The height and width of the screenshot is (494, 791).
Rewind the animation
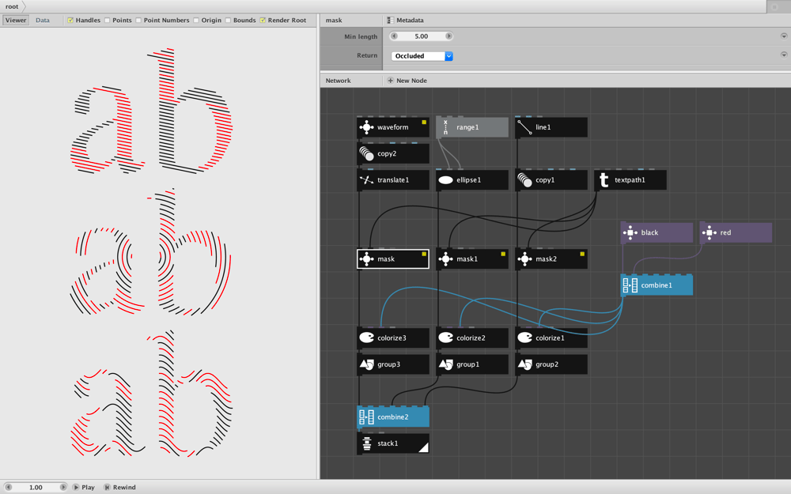[119, 488]
